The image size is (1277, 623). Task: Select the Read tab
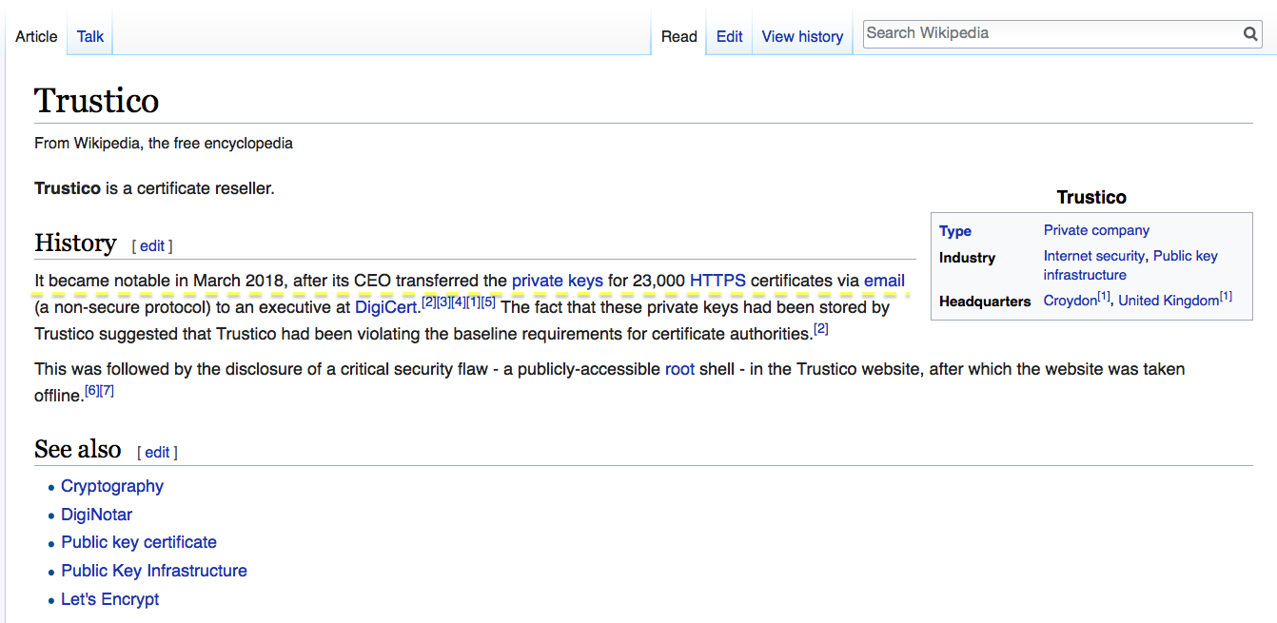pos(679,36)
